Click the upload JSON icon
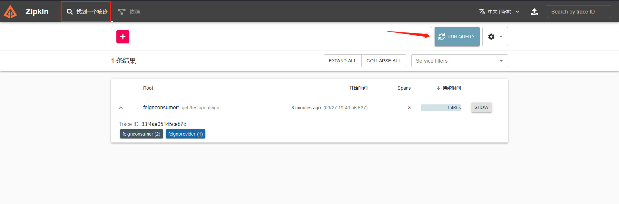Image resolution: width=619 pixels, height=204 pixels. click(x=534, y=12)
